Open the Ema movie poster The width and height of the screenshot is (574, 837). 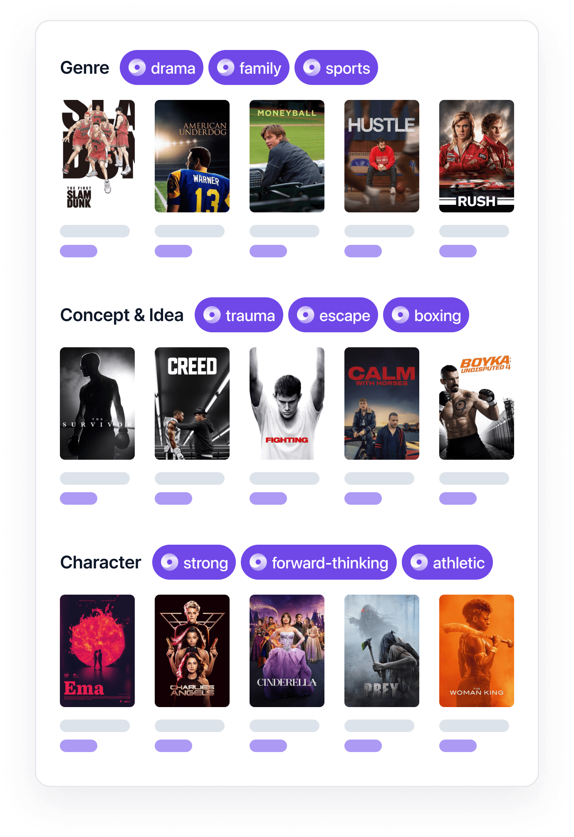pyautogui.click(x=97, y=651)
